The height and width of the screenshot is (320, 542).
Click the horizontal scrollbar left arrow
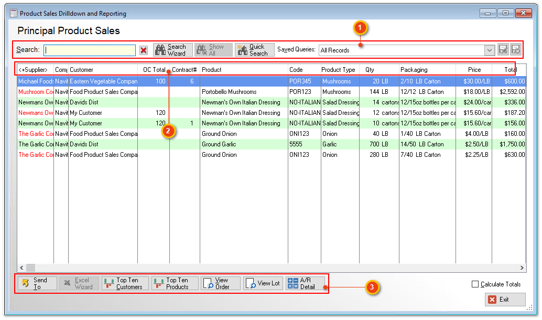coord(21,268)
